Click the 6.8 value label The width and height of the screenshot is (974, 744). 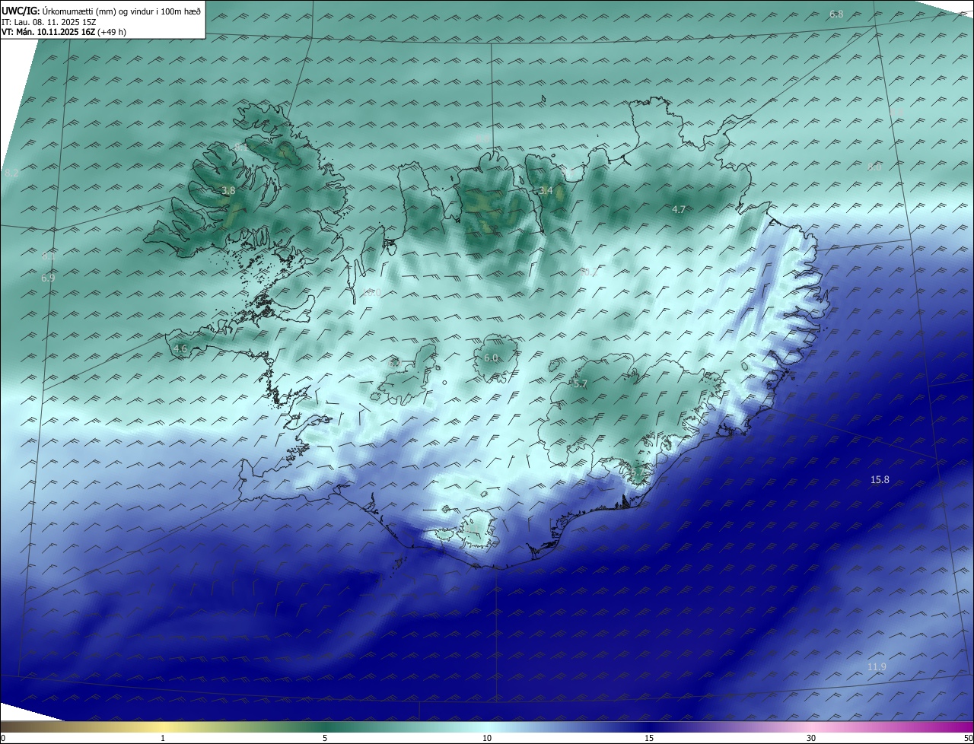836,14
